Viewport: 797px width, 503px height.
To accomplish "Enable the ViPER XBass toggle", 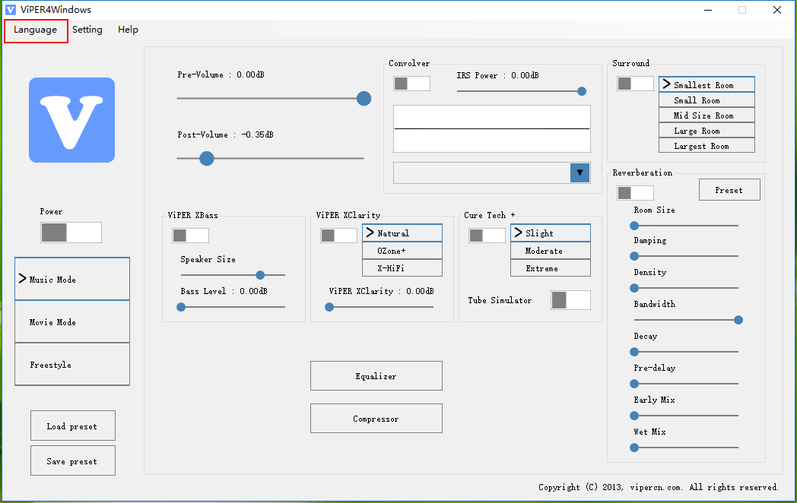I will tap(190, 236).
